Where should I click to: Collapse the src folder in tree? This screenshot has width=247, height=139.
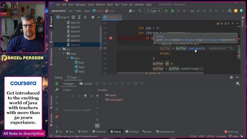60,49
